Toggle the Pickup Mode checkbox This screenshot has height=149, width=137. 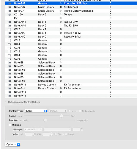tap(80, 111)
